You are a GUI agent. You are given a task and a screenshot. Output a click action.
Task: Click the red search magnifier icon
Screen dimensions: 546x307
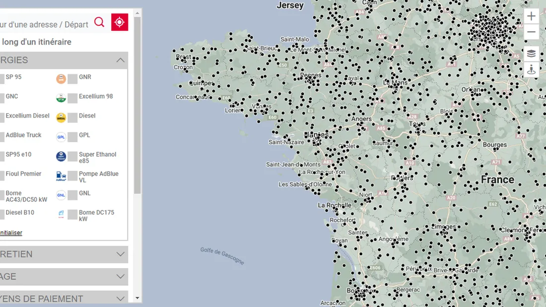coord(99,22)
